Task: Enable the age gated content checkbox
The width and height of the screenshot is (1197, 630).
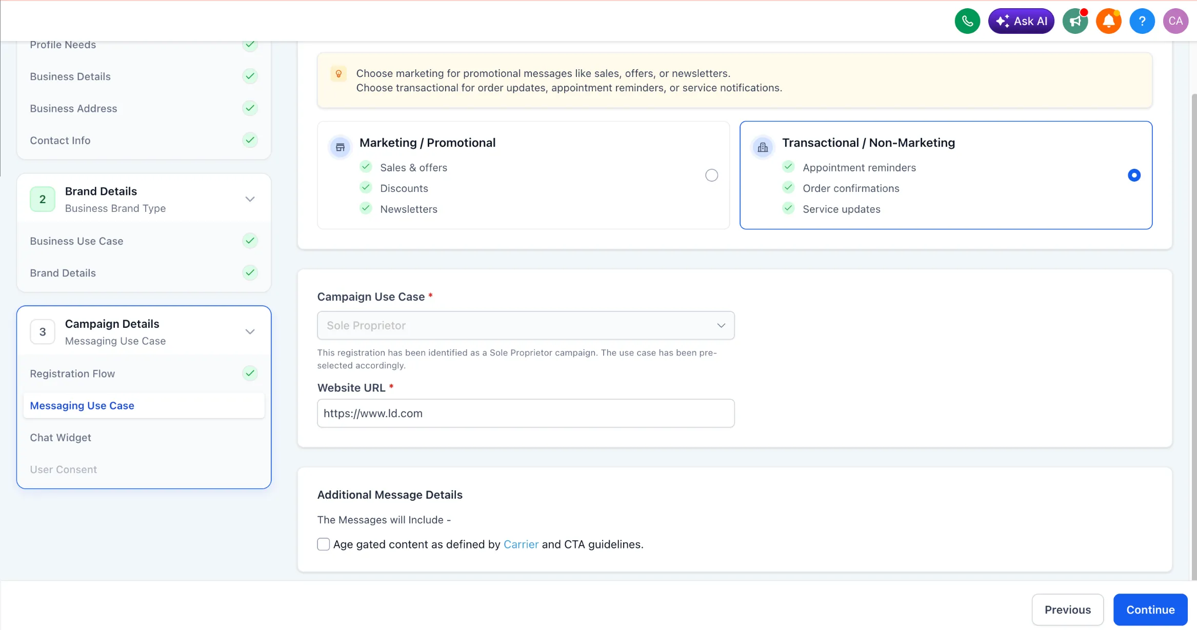Action: point(323,544)
